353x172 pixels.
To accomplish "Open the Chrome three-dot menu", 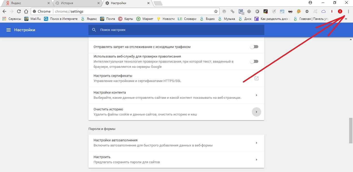I will (348, 11).
